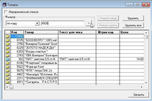The width and height of the screenshot is (152, 101).
Task: Select **ВНИМАНИЕ!!! СПЕЦПР product cell
Action: click(x=41, y=78)
